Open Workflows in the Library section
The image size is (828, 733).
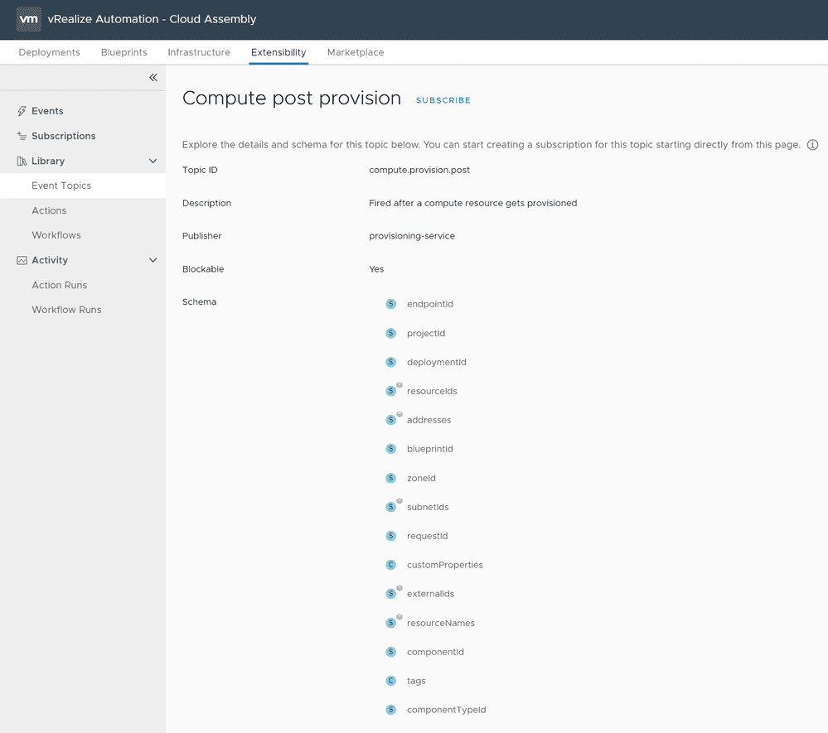tap(56, 235)
